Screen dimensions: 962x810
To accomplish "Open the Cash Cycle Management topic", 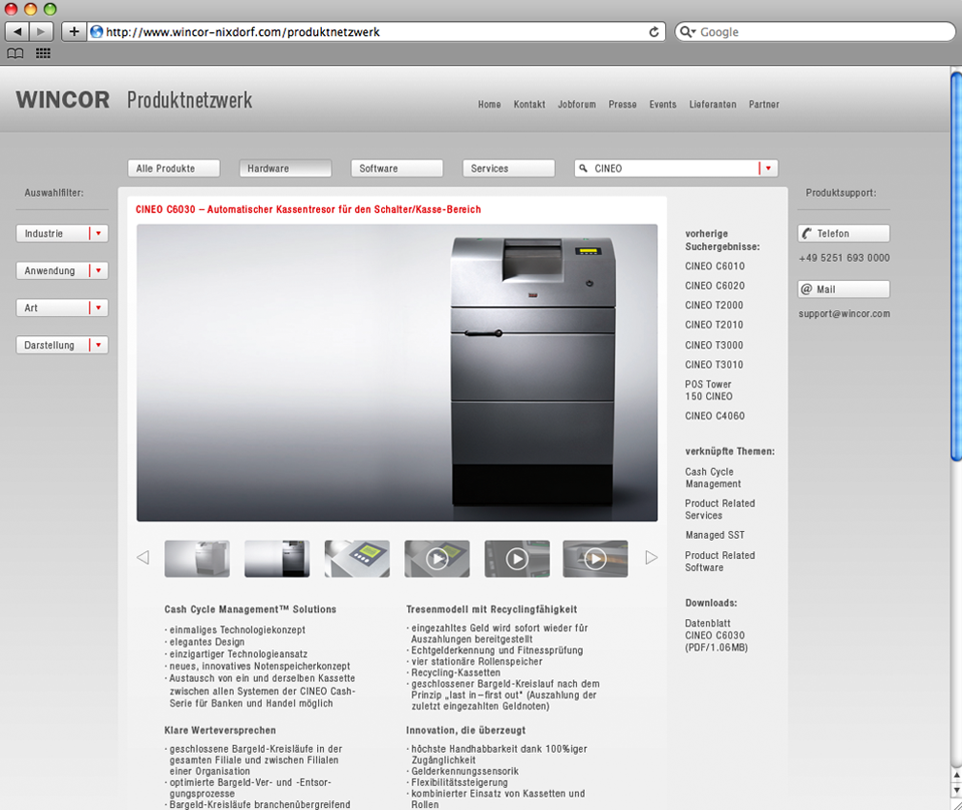I will [x=713, y=478].
